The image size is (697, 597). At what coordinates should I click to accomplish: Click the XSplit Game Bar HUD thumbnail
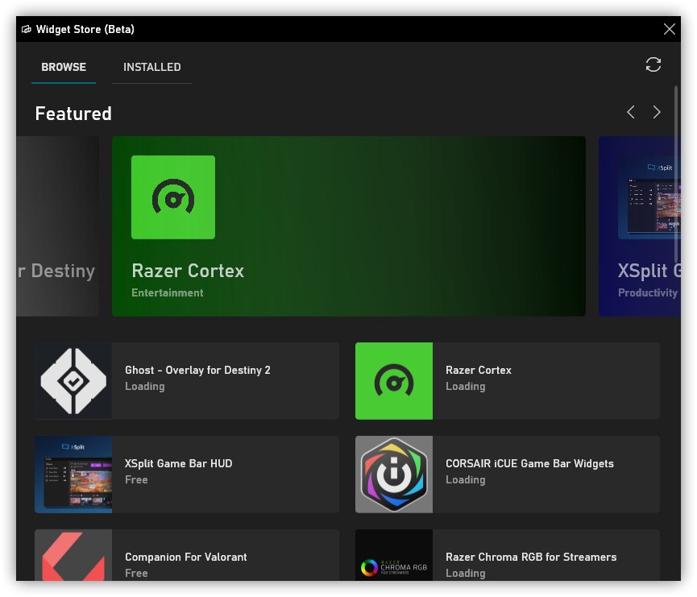pyautogui.click(x=73, y=475)
